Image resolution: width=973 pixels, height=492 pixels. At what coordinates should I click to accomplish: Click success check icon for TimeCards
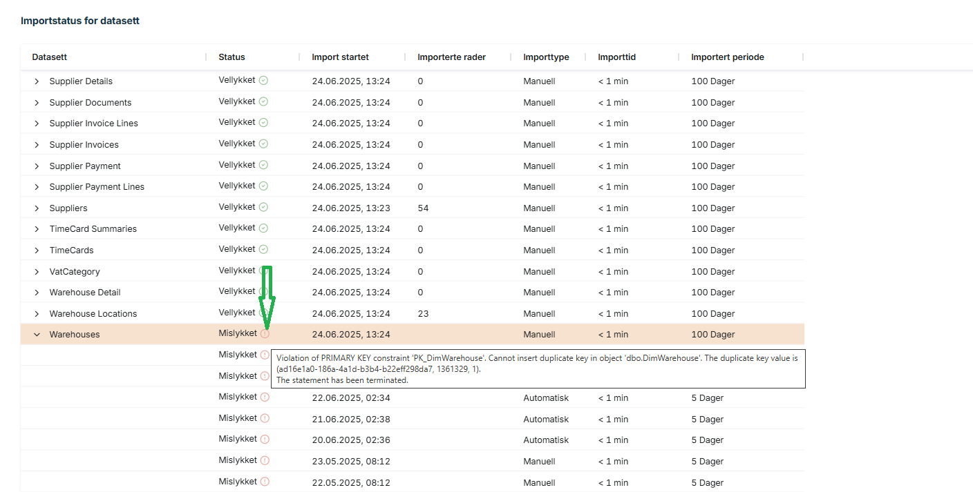point(264,249)
